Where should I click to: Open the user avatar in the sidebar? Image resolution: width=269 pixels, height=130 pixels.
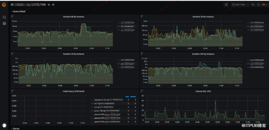[x=4, y=125]
